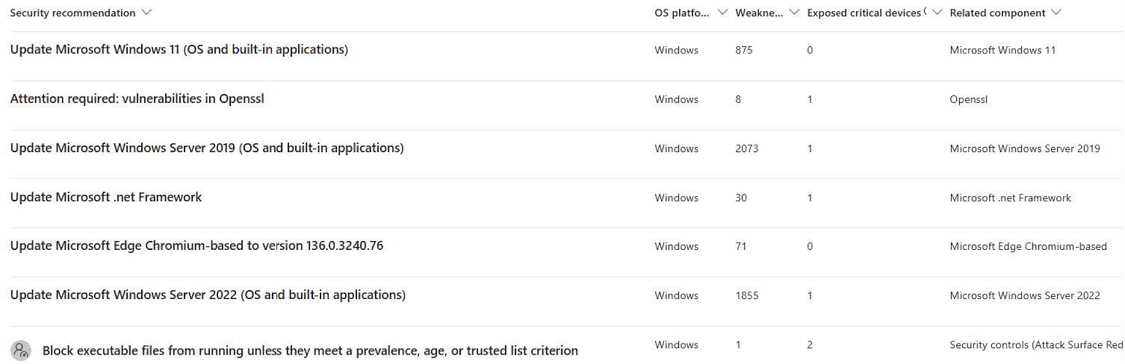Click Security controls related component cell

point(1036,345)
